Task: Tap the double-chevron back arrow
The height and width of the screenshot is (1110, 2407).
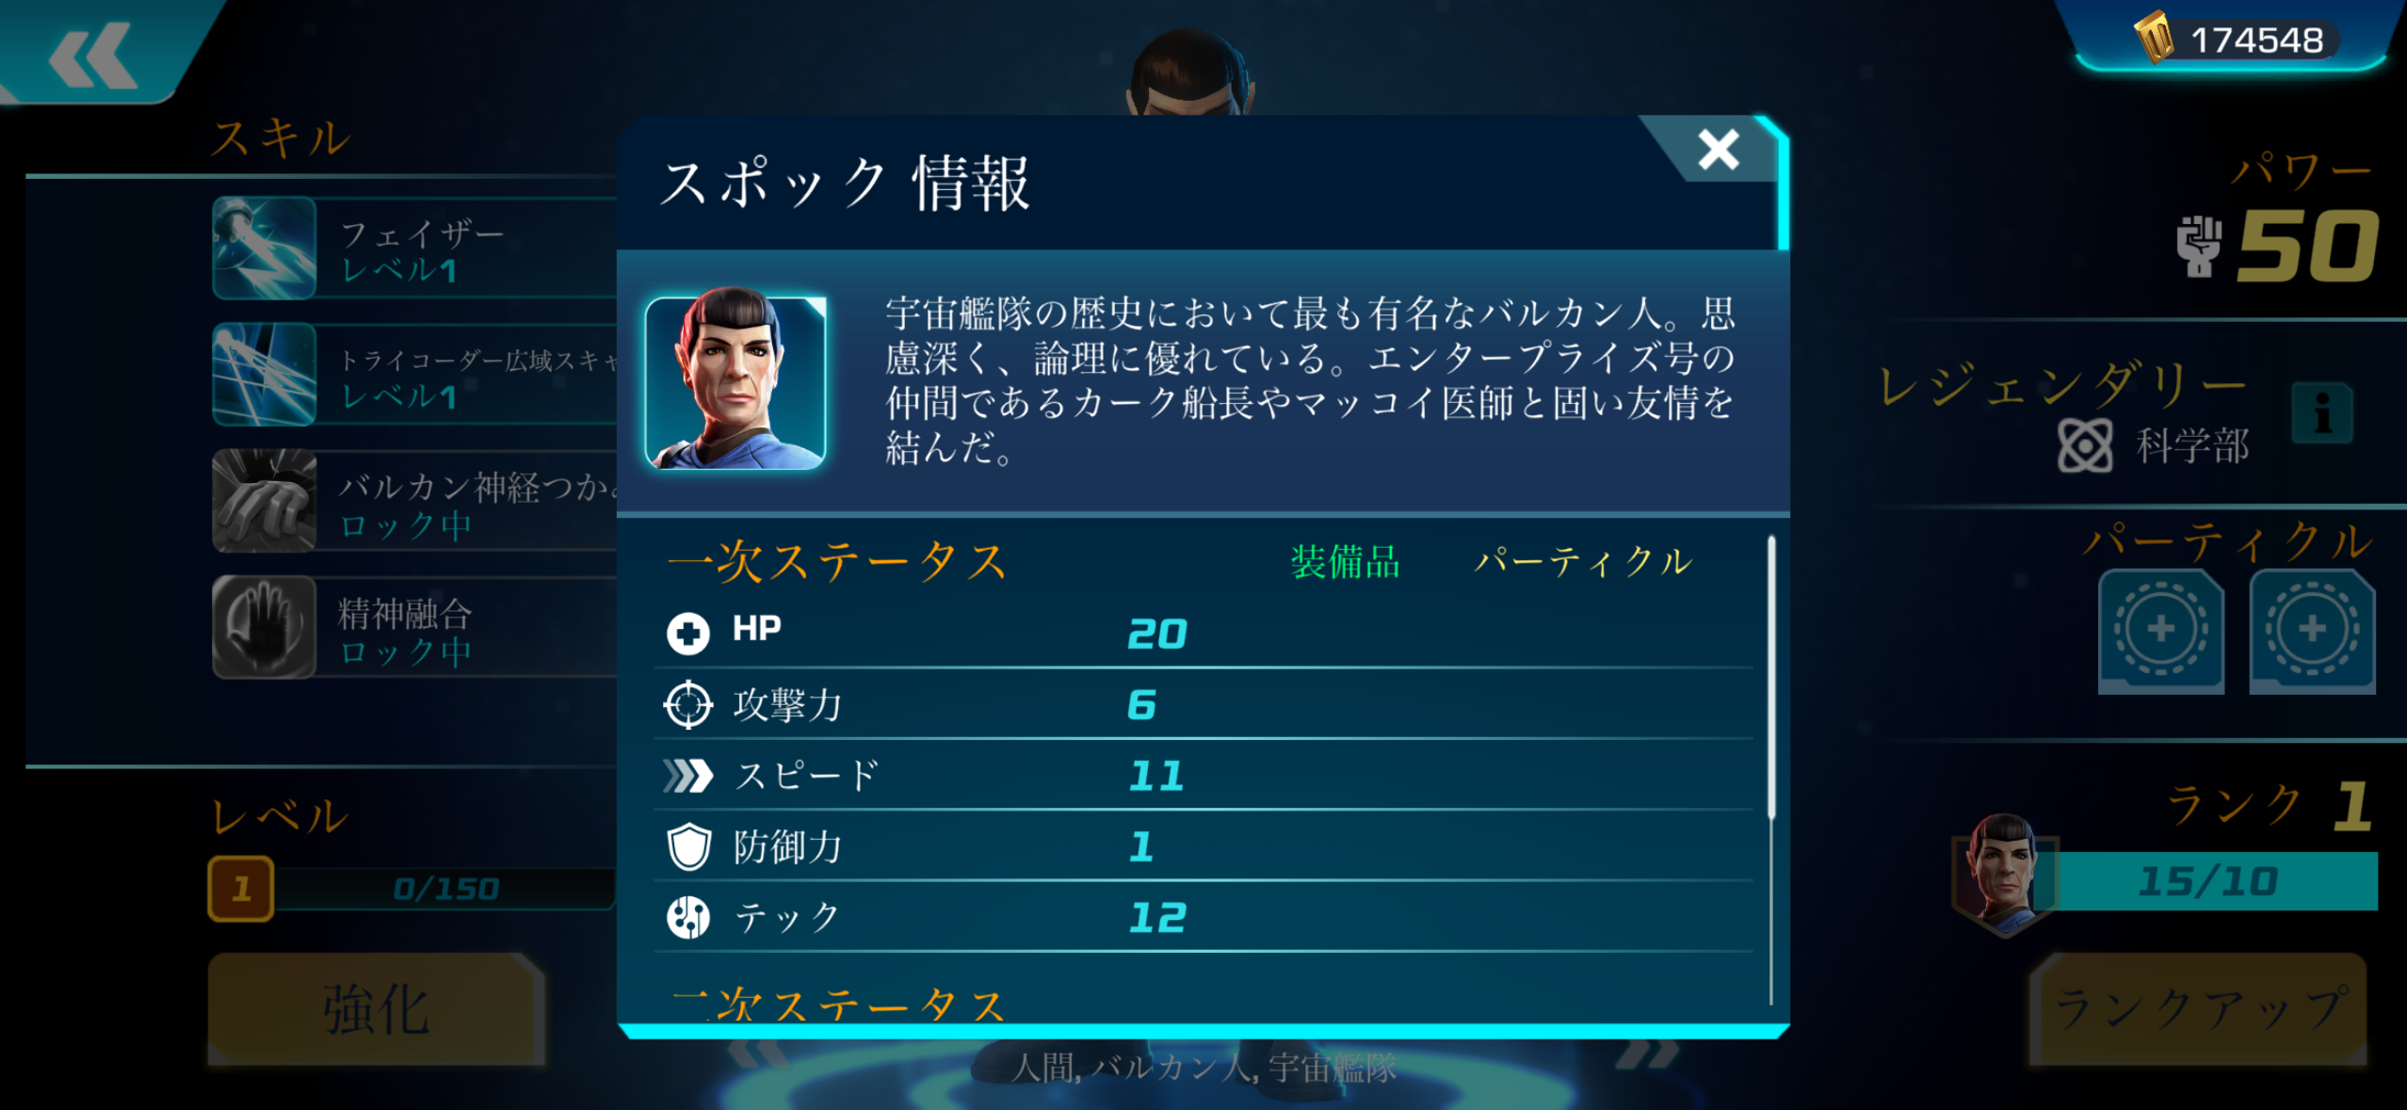Action: tap(91, 56)
